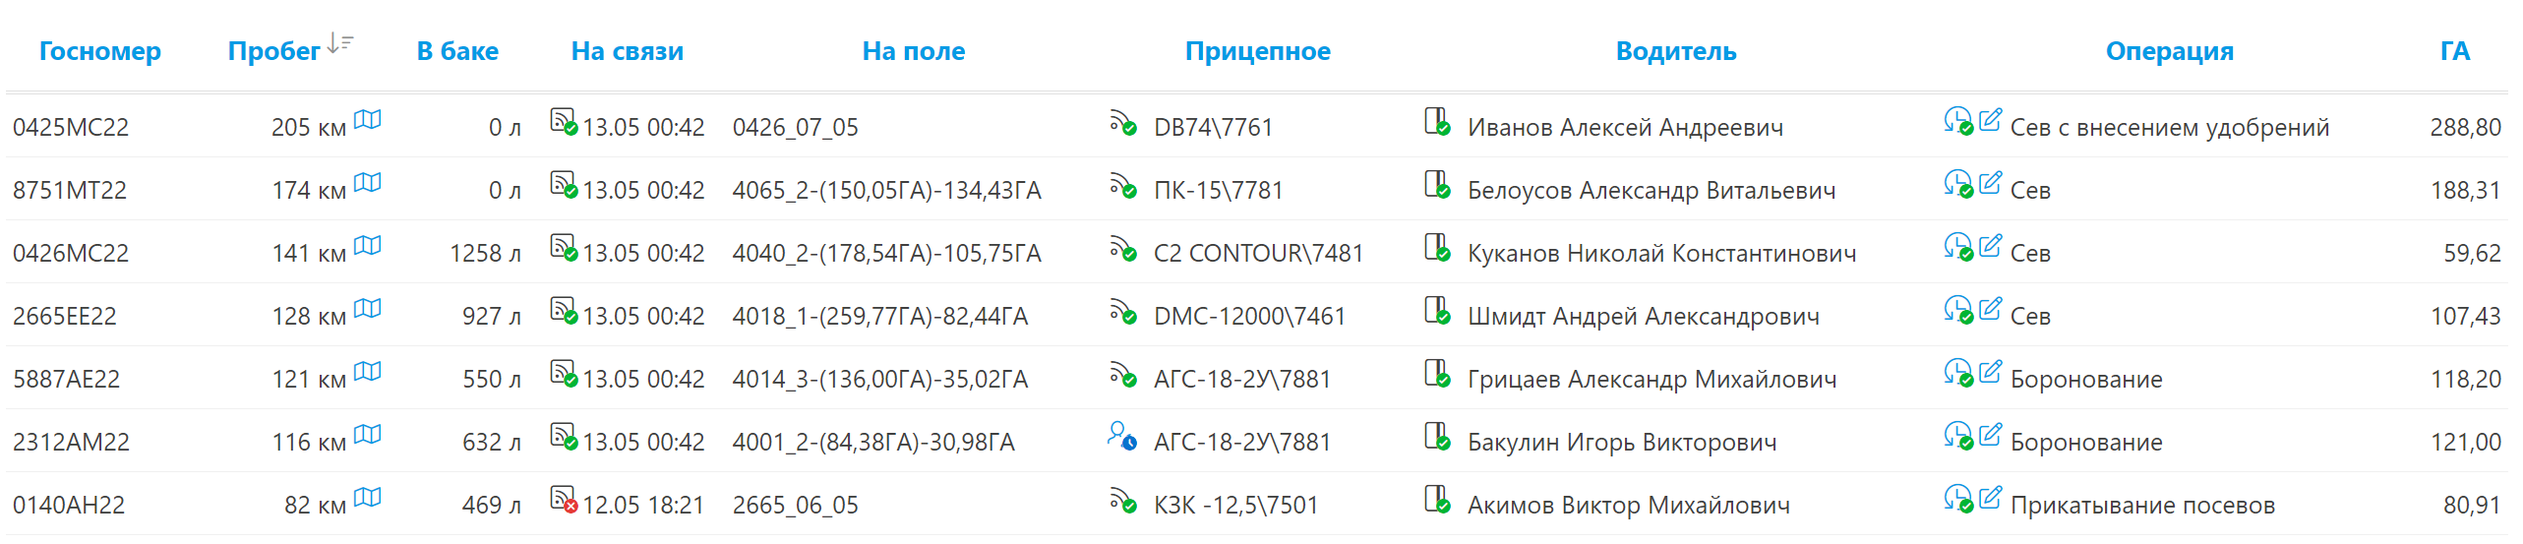Click На связи column header
This screenshot has height=544, width=2523.
[628, 51]
